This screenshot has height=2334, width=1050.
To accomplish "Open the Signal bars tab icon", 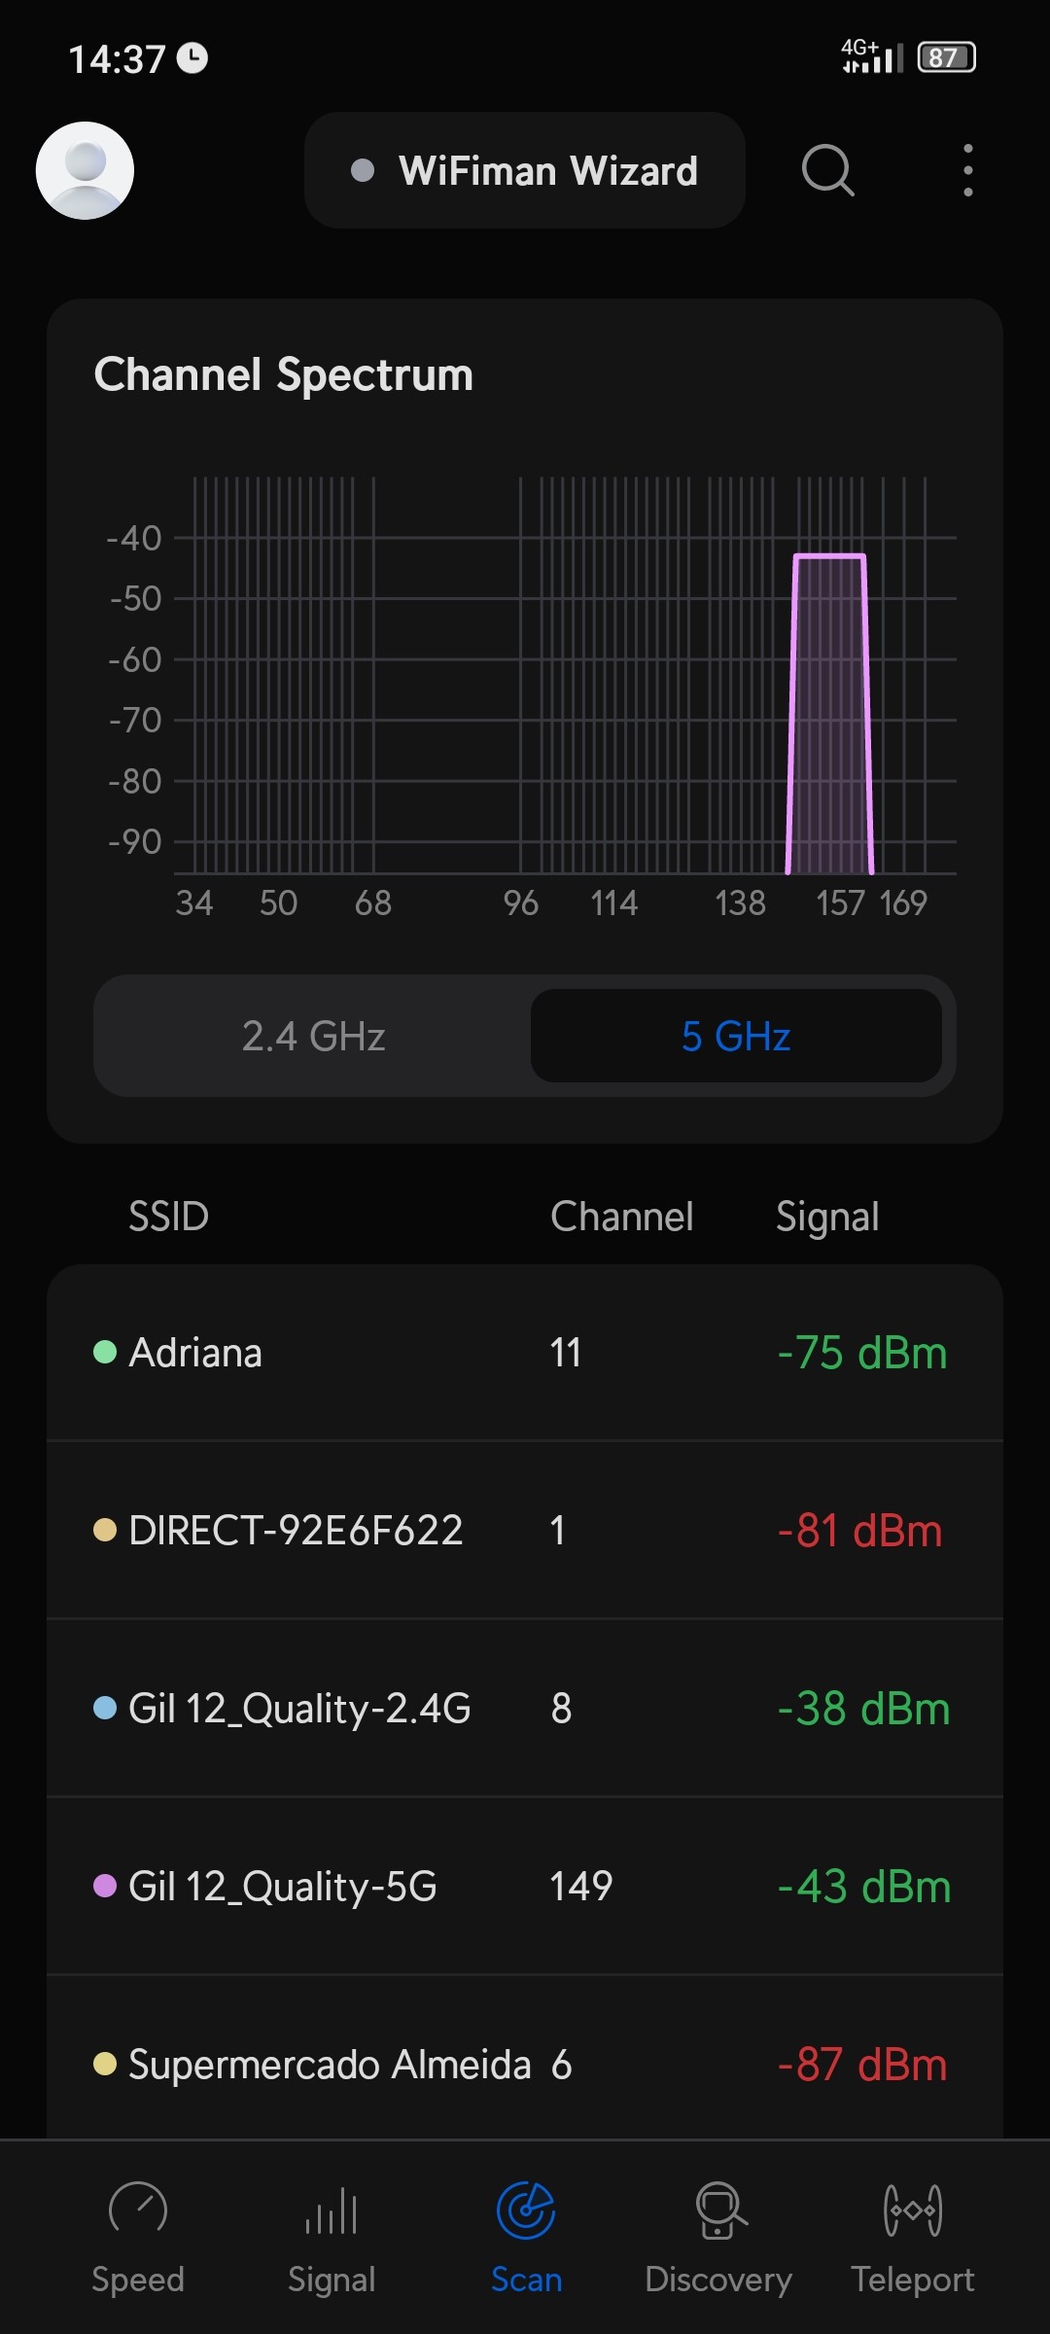I will (332, 2210).
